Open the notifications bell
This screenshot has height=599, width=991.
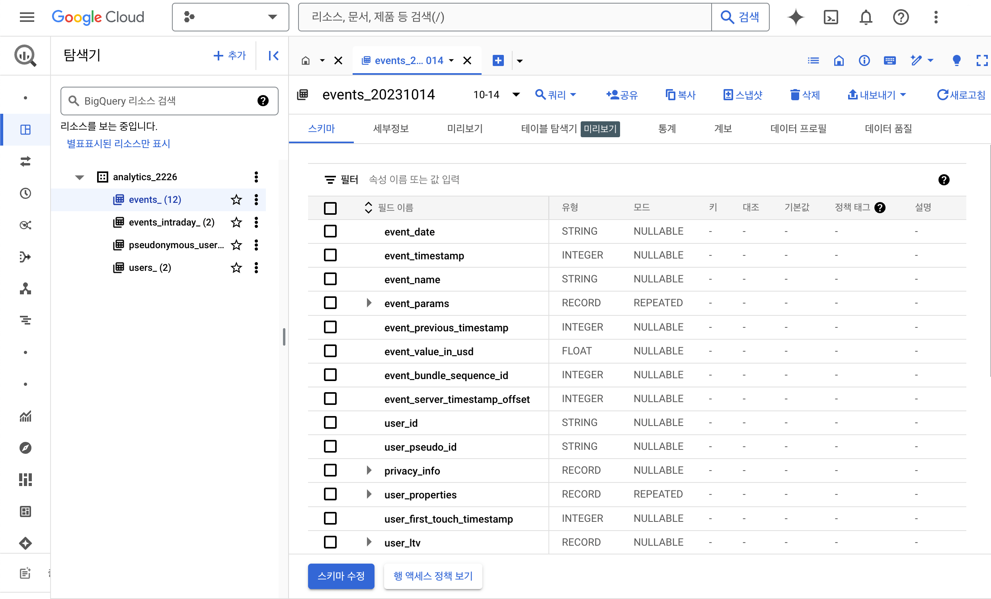866,17
